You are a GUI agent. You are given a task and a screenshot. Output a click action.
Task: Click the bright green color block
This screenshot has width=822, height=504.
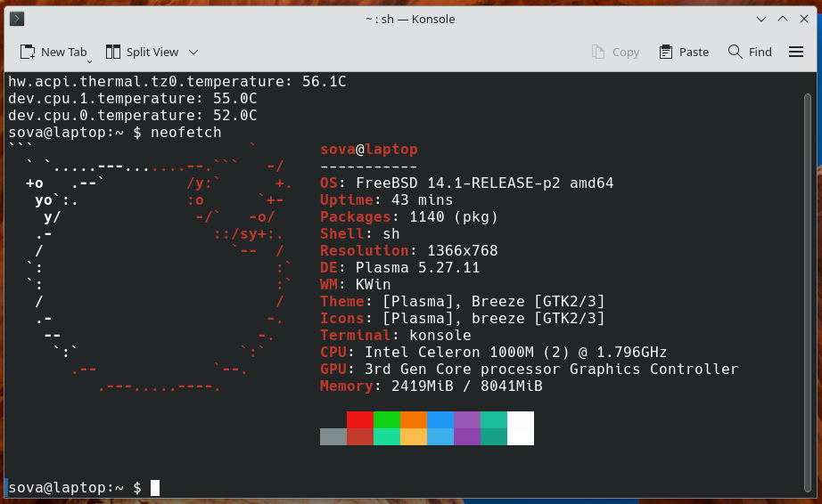point(387,419)
